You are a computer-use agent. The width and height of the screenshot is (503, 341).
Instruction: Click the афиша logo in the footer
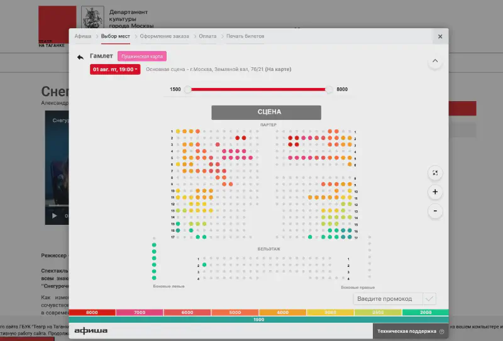[91, 330]
